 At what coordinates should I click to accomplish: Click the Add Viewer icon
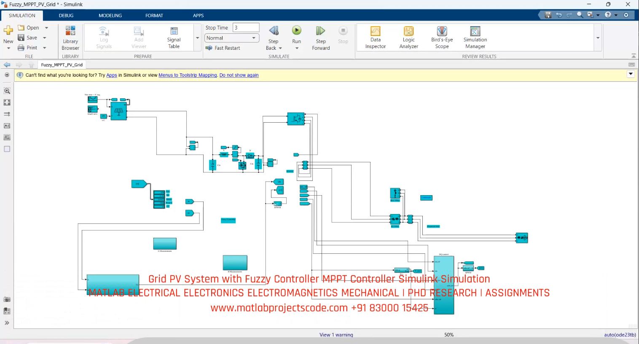(x=139, y=31)
